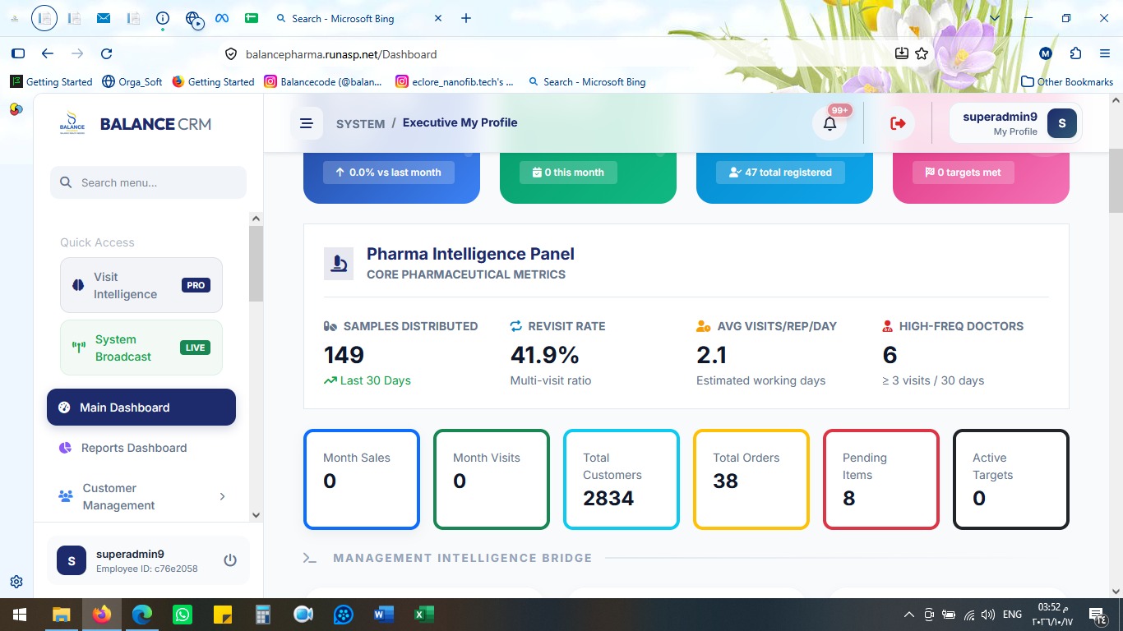The image size is (1123, 631).
Task: Click the Total Customers 2834 card
Action: pyautogui.click(x=622, y=479)
